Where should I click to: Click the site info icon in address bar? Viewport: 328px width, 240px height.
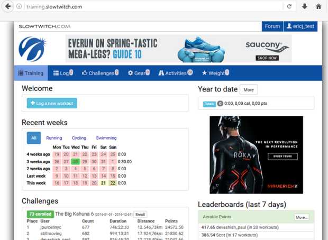coord(20,6)
